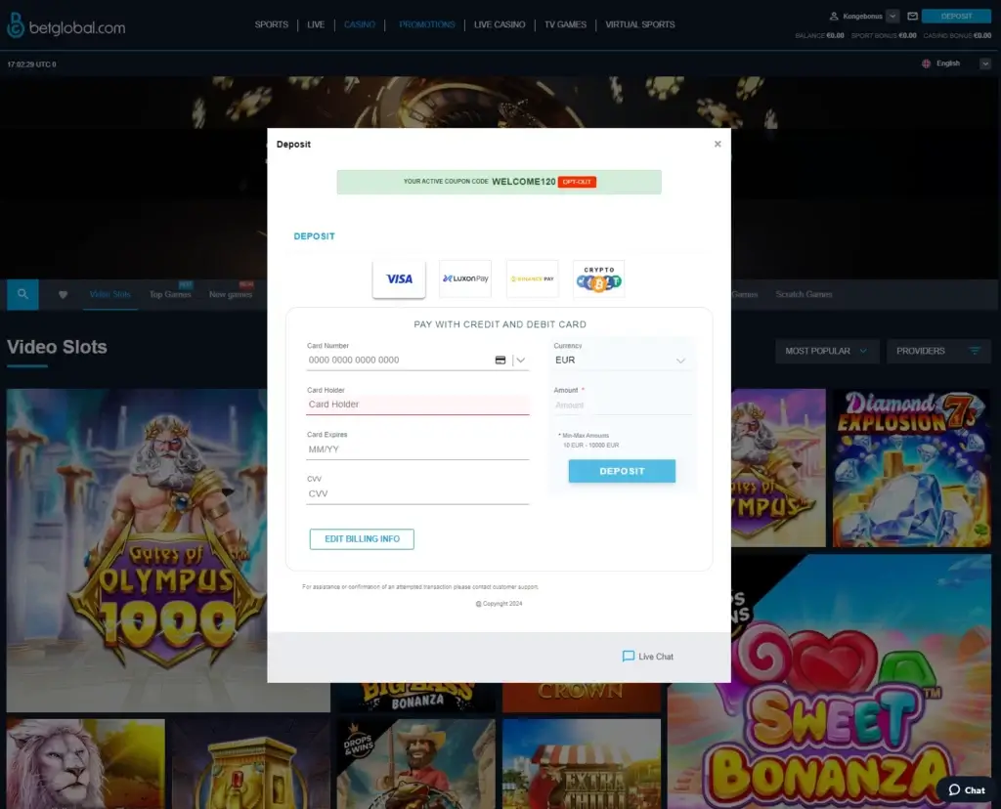This screenshot has height=809, width=1001.
Task: Open Live Casino section
Action: pyautogui.click(x=500, y=24)
